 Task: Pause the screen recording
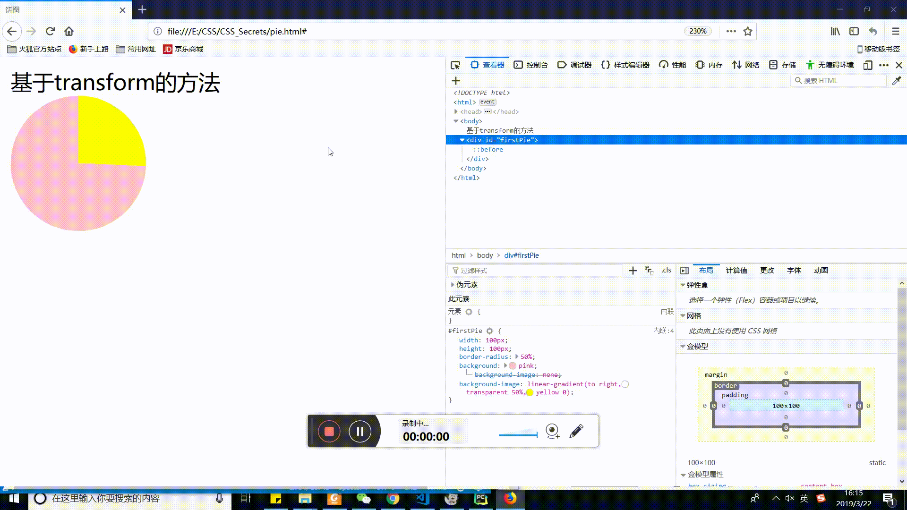(x=360, y=431)
